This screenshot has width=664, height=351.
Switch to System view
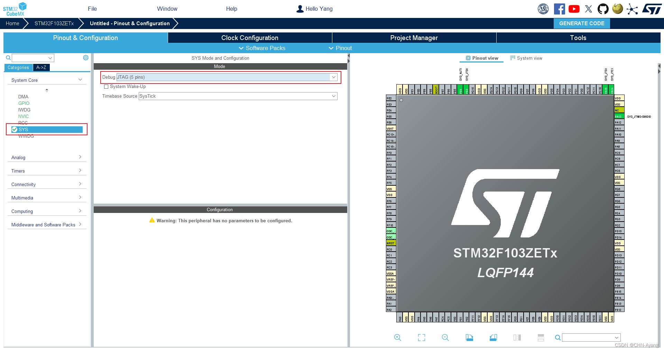[526, 58]
